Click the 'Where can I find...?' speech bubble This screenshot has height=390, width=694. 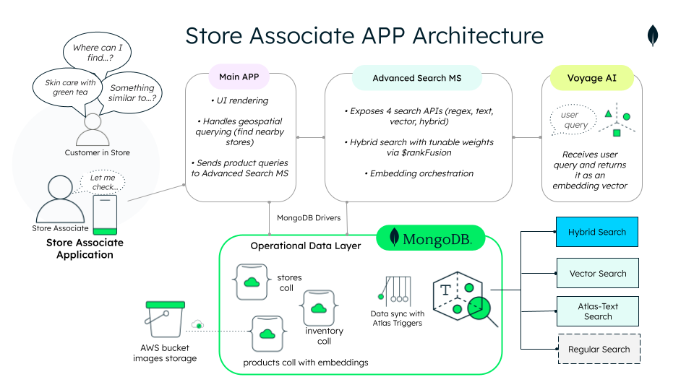tap(98, 52)
